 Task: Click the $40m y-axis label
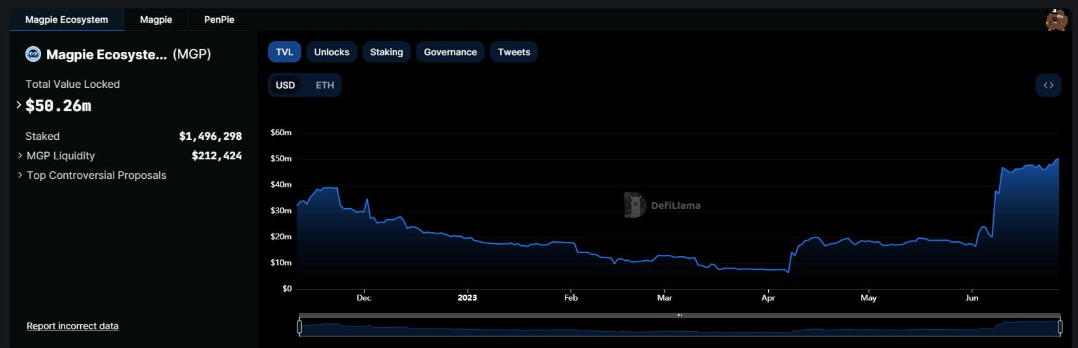[281, 184]
